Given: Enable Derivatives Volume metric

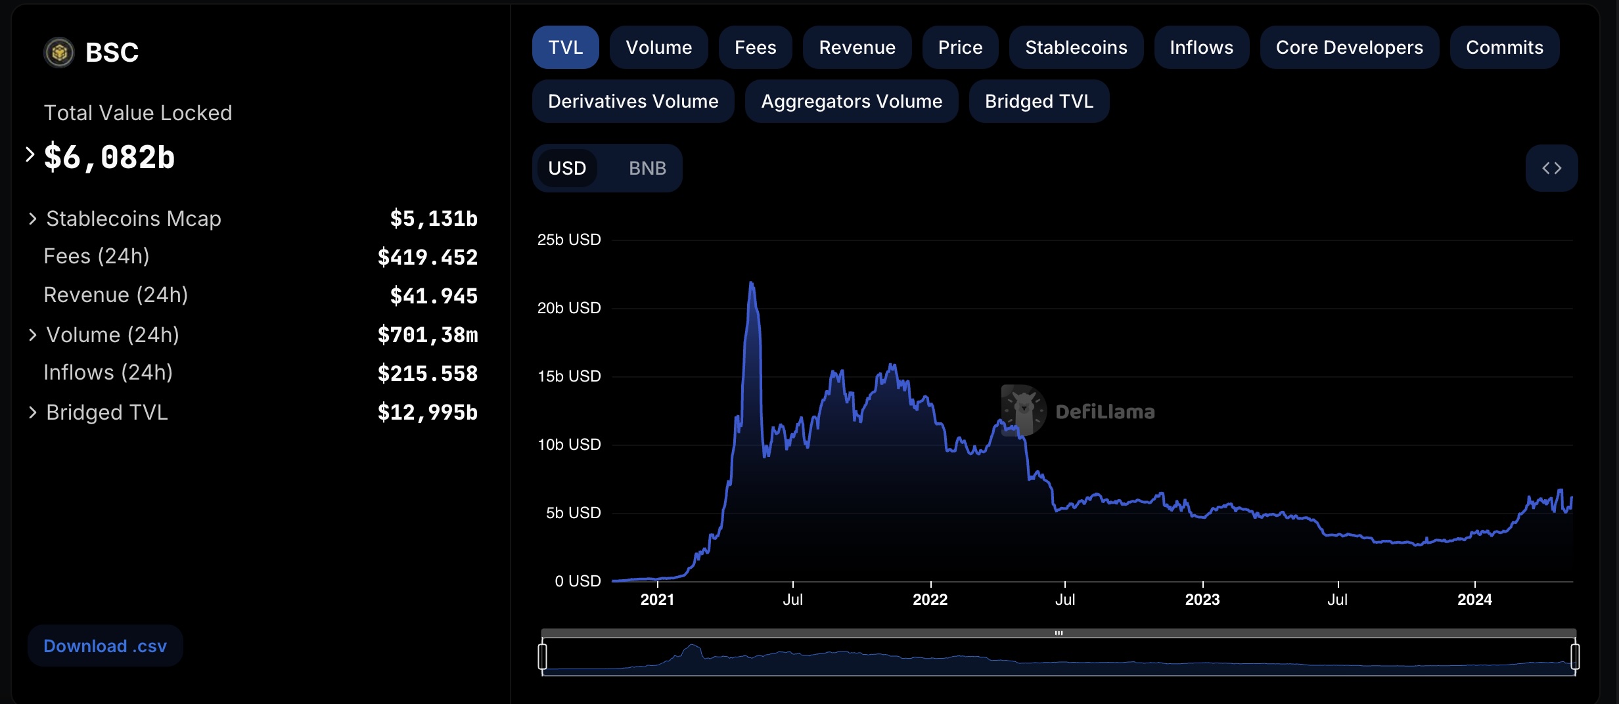Looking at the screenshot, I should [x=633, y=101].
